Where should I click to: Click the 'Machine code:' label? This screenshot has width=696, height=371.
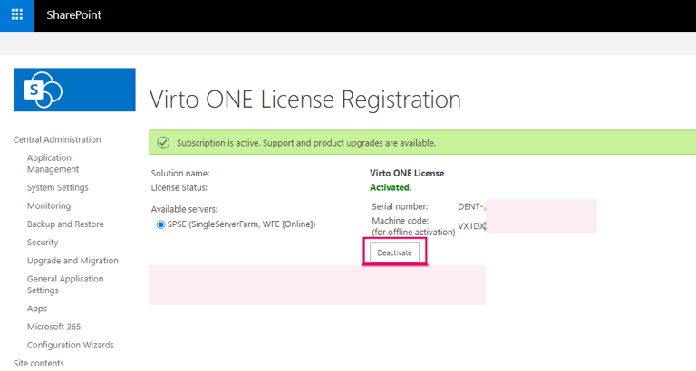(401, 221)
